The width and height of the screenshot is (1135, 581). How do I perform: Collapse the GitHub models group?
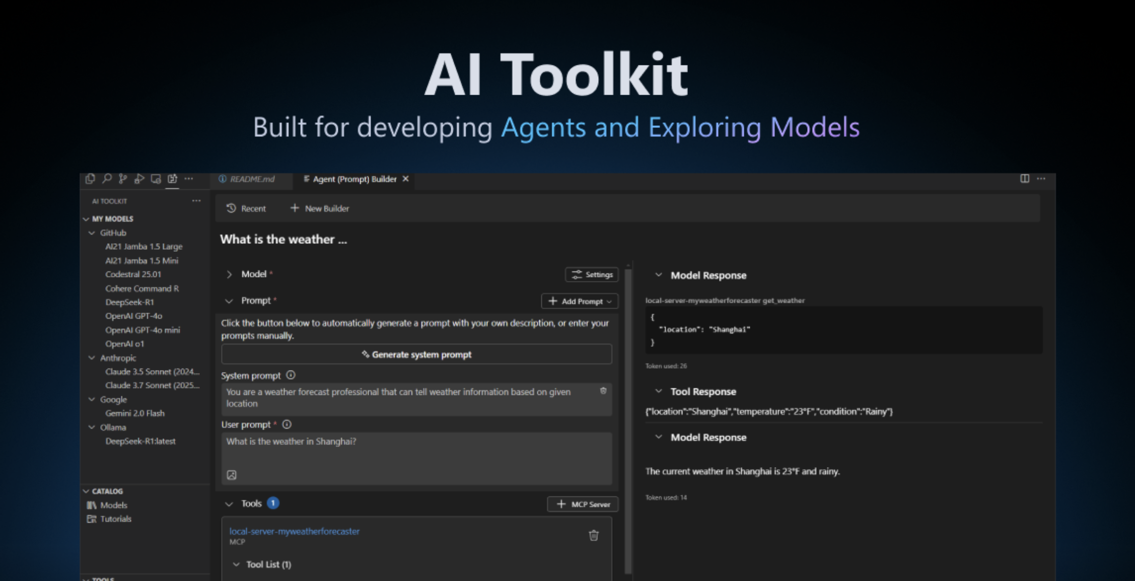[92, 233]
